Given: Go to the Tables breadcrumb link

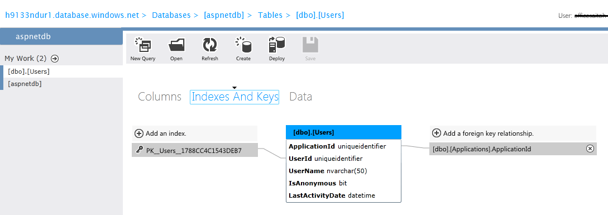Looking at the screenshot, I should (270, 15).
